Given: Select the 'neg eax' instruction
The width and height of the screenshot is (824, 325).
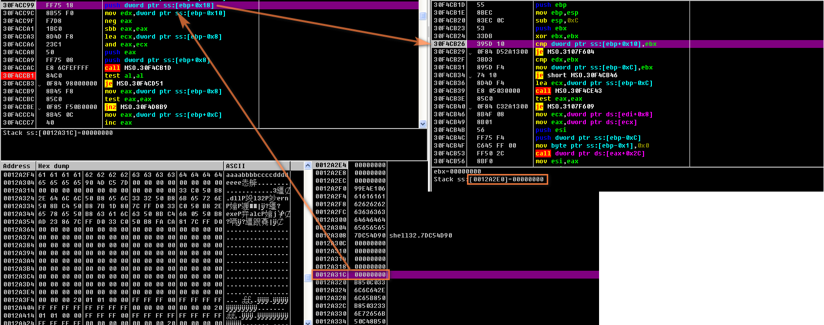Looking at the screenshot, I should (x=118, y=21).
